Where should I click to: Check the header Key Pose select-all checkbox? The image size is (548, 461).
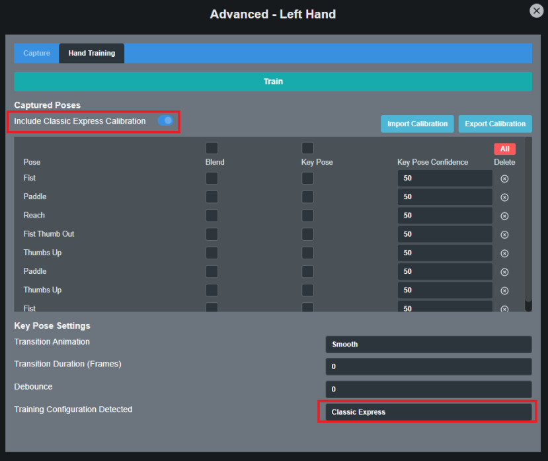click(x=307, y=148)
